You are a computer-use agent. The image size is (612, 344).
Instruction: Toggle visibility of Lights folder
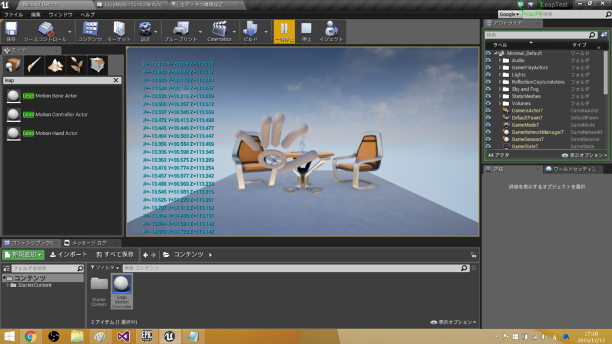[x=488, y=75]
